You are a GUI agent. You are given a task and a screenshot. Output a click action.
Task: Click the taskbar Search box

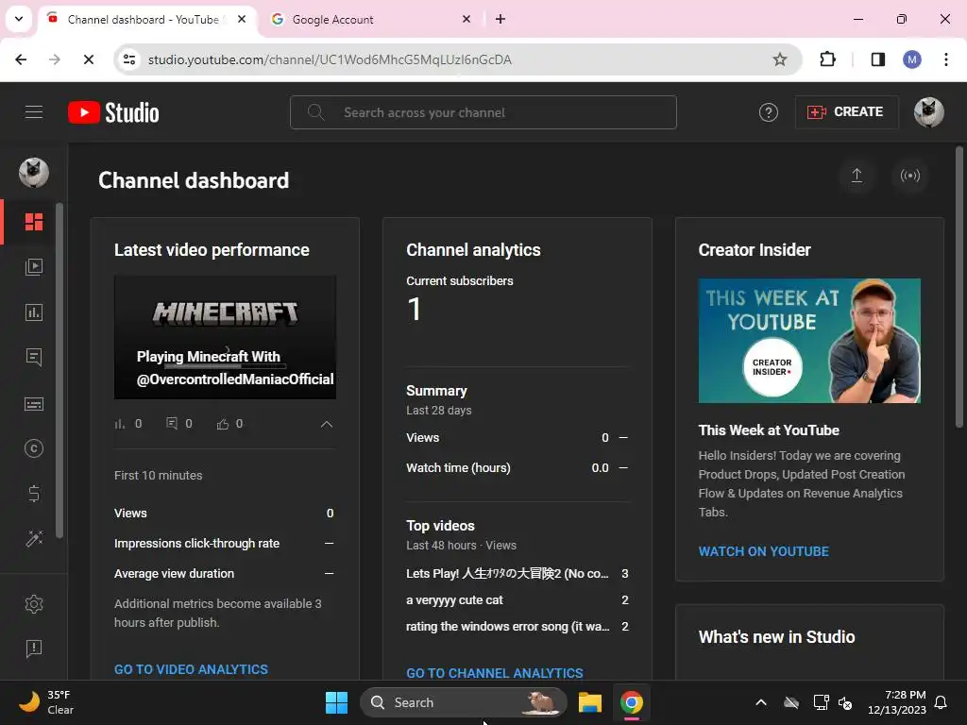tap(463, 702)
